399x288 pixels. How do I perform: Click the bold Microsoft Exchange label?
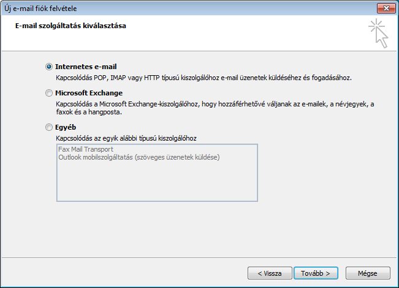pos(89,93)
